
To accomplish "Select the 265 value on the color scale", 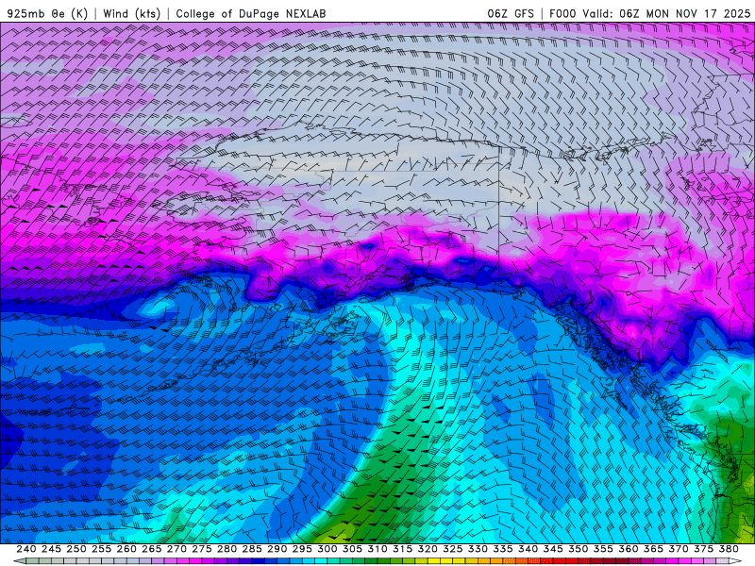I will tap(151, 549).
